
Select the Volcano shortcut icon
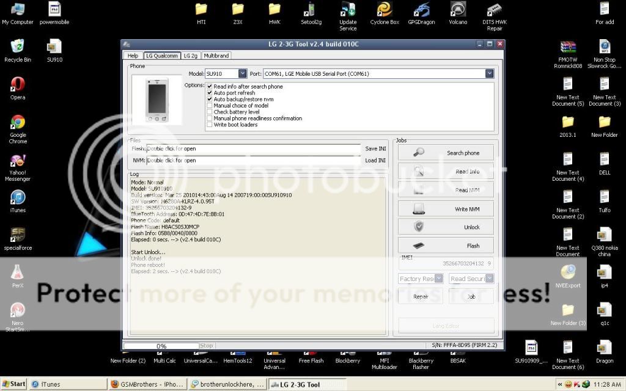click(458, 13)
